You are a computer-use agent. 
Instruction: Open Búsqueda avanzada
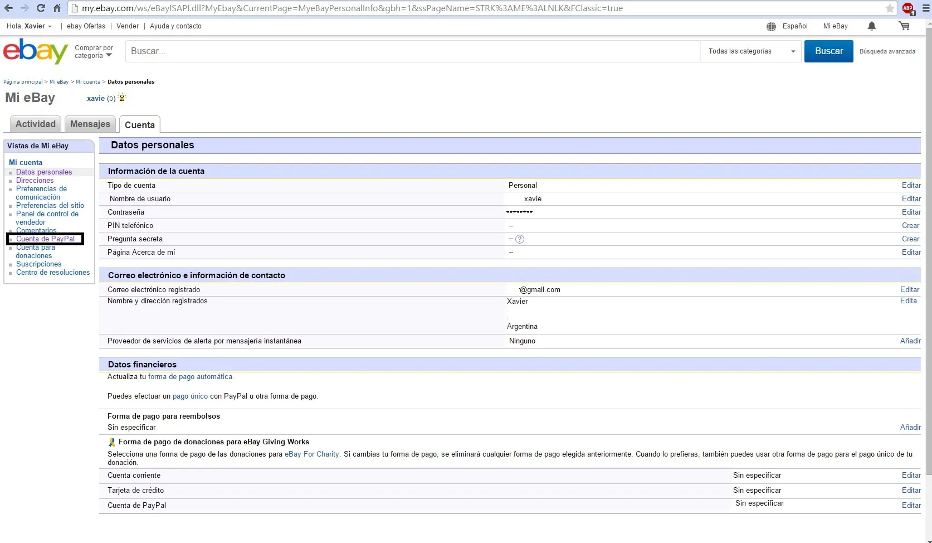tap(887, 51)
